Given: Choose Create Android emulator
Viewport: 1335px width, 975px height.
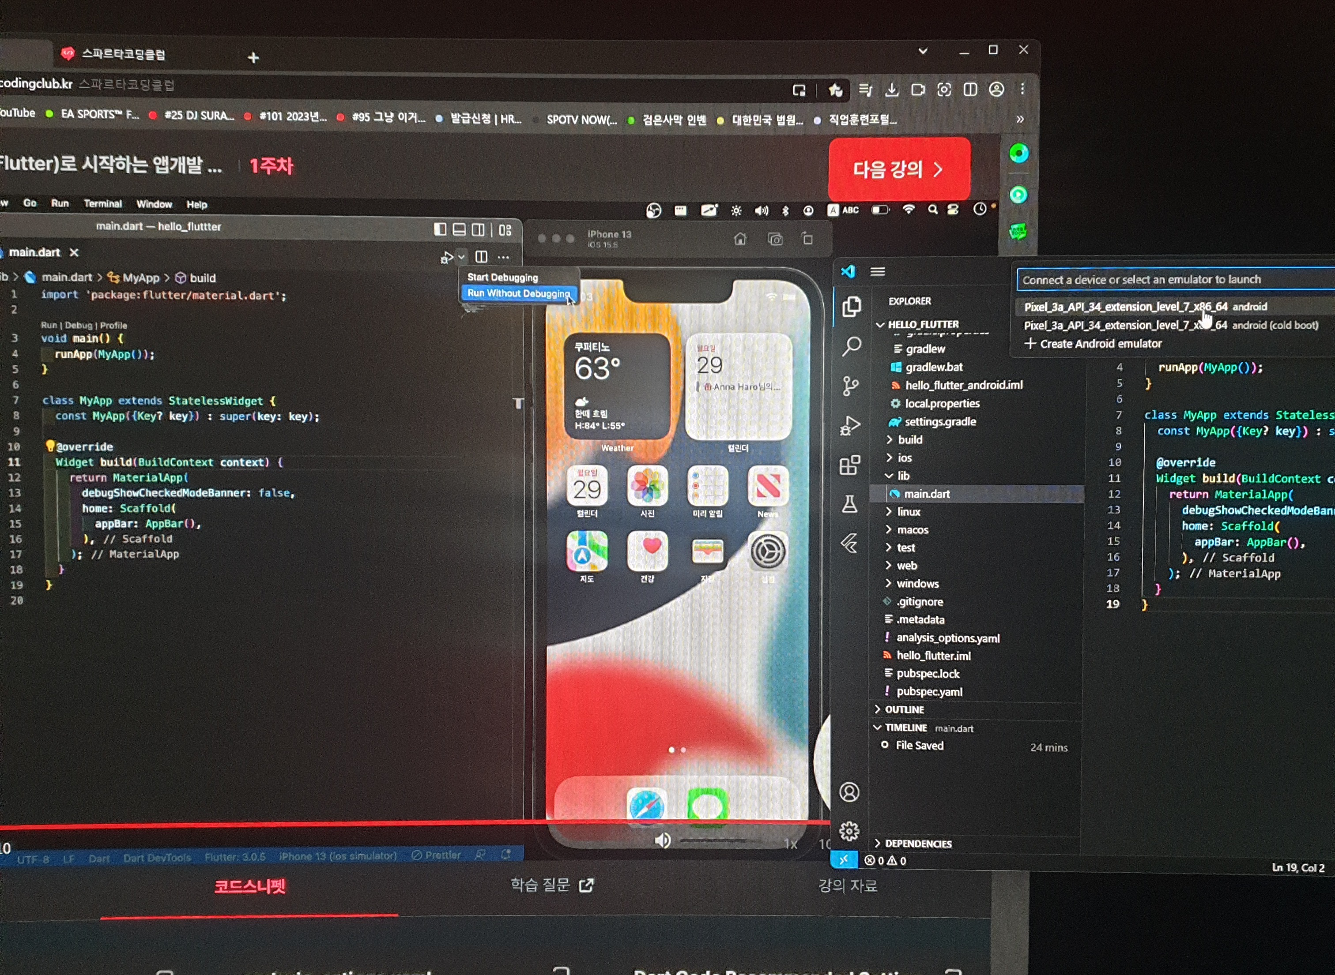Looking at the screenshot, I should (1094, 344).
